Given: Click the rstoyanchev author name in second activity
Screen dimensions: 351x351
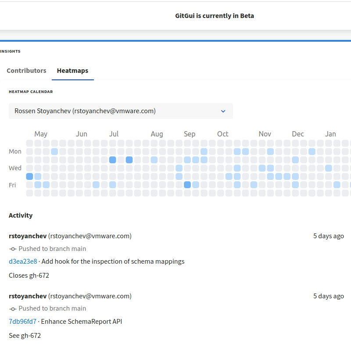Looking at the screenshot, I should [x=28, y=296].
